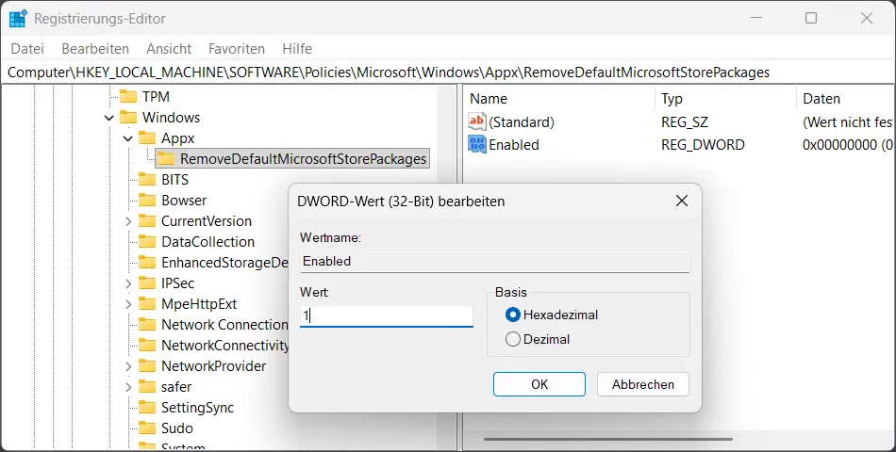Select the Dezimal radio button
Screen dimensions: 896x452
[513, 339]
